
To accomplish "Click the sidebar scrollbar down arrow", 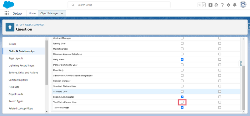I will (x=47, y=112).
